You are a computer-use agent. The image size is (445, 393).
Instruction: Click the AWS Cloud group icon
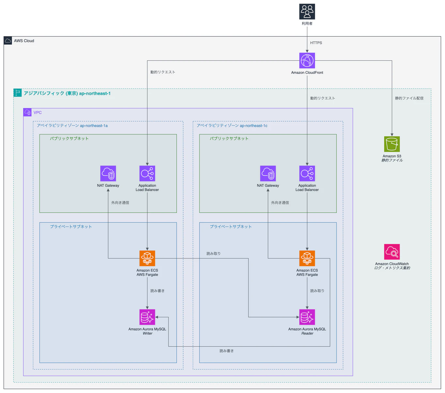coord(8,41)
